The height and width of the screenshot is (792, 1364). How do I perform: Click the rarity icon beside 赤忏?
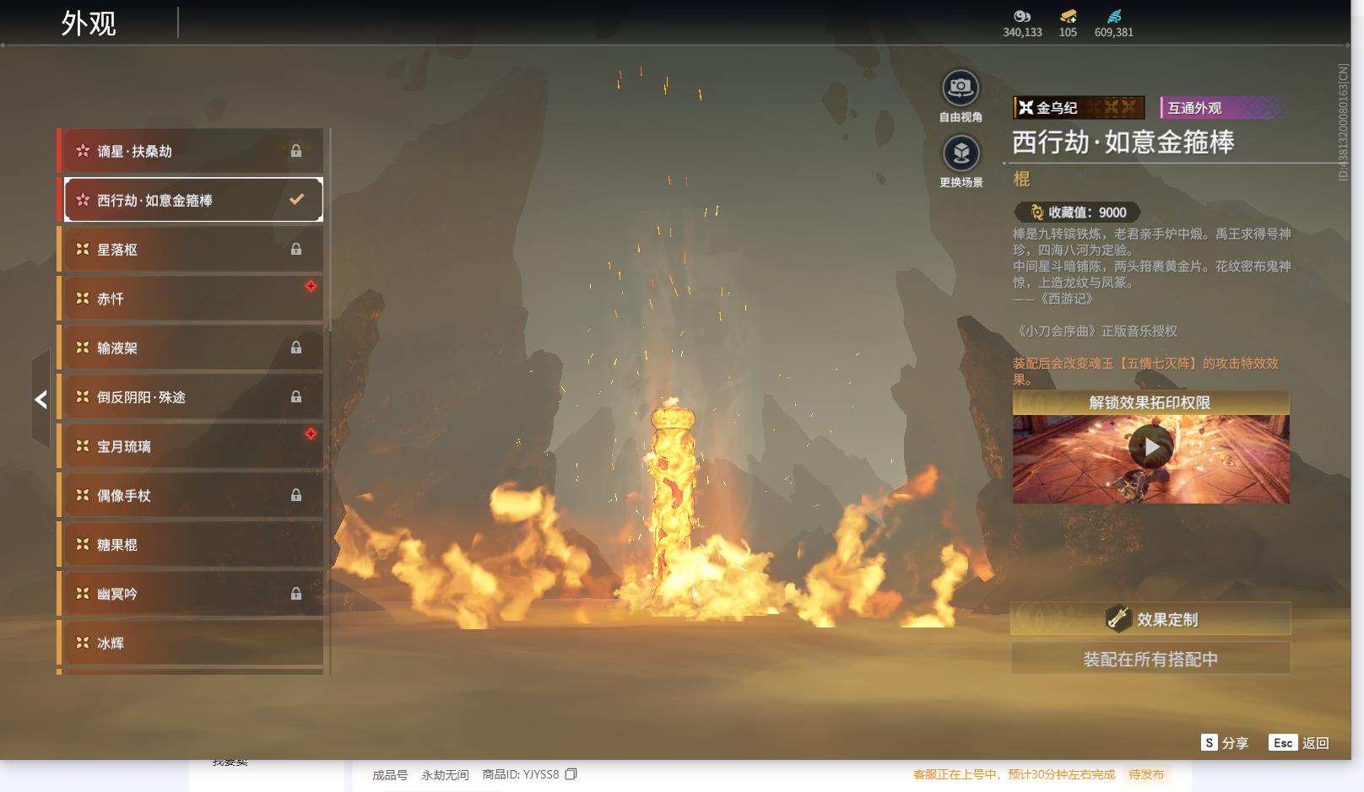pyautogui.click(x=83, y=298)
